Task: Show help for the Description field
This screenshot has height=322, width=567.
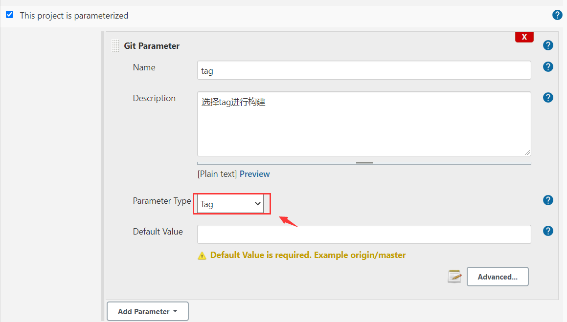Action: [x=548, y=98]
